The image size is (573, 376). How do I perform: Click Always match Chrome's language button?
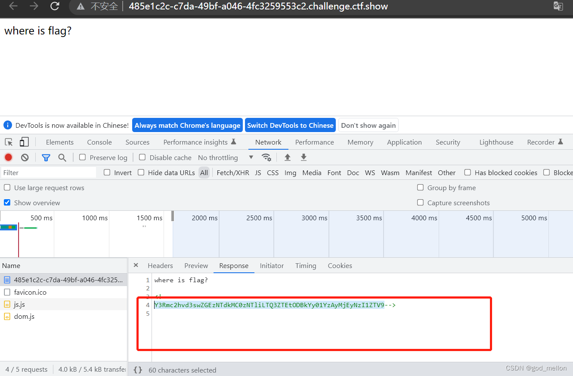[188, 125]
